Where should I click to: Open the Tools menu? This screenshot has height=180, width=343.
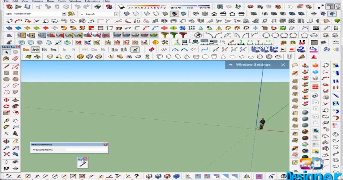(x=62, y=1)
